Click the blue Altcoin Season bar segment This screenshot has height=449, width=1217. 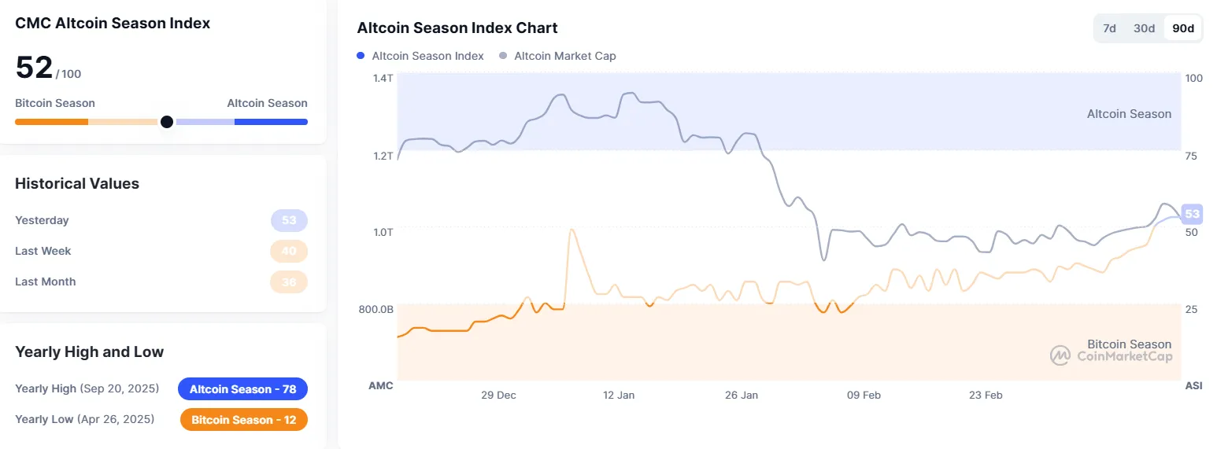[271, 122]
